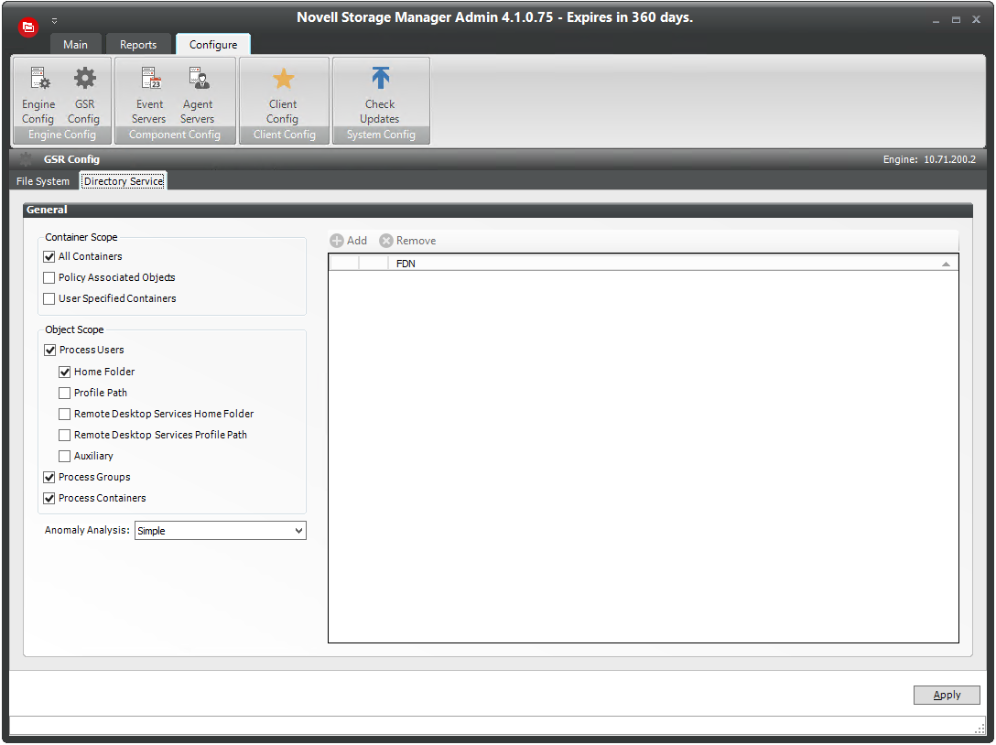Click the Apply button
Image resolution: width=996 pixels, height=745 pixels.
click(947, 695)
